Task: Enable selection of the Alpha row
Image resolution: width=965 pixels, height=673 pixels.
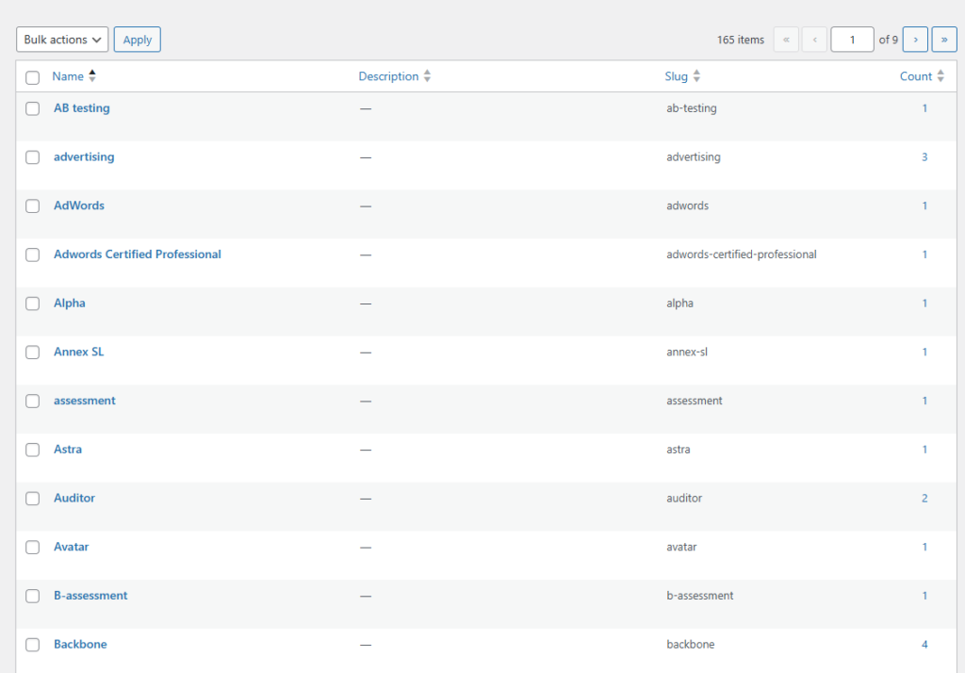Action: point(32,303)
